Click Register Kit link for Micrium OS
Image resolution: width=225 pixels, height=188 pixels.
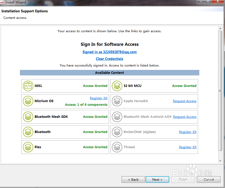point(98,98)
